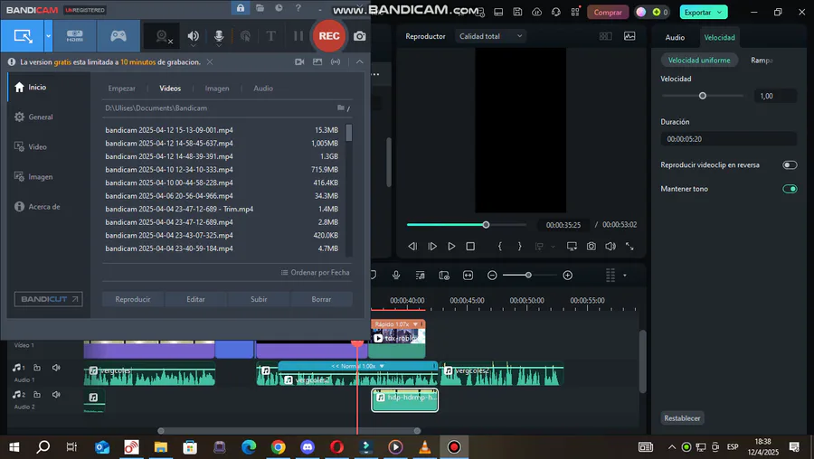
Task: Click preview playback progress slider handle
Action: coord(486,225)
